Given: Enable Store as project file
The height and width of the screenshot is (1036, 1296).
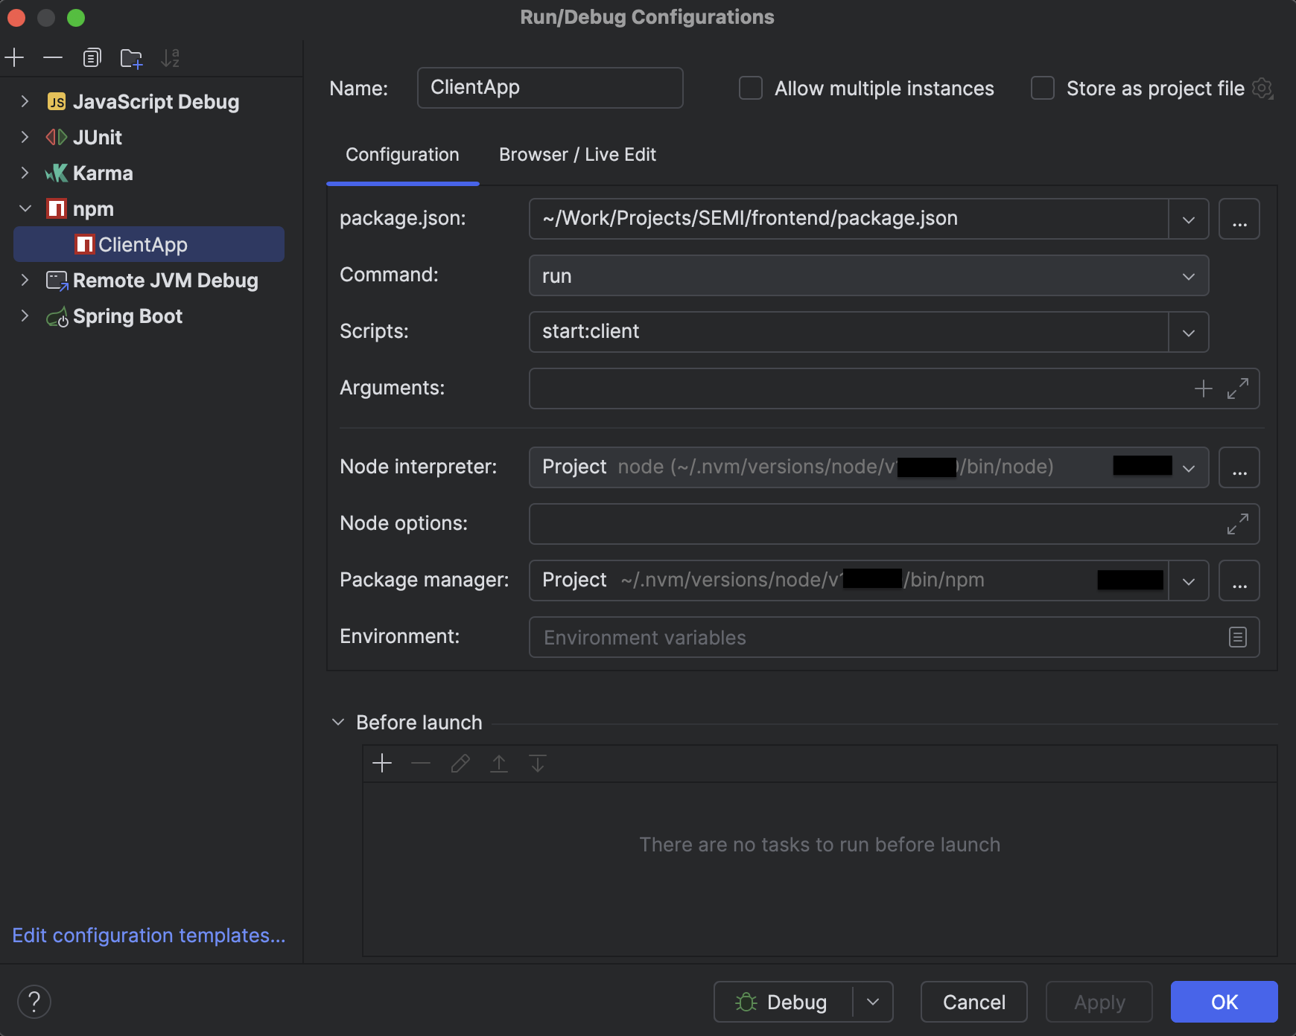Looking at the screenshot, I should [1043, 89].
